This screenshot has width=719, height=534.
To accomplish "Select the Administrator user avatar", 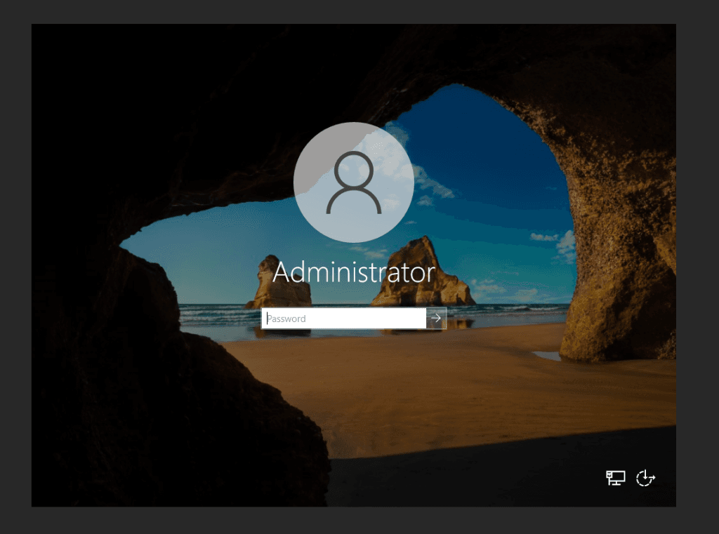I will [354, 182].
